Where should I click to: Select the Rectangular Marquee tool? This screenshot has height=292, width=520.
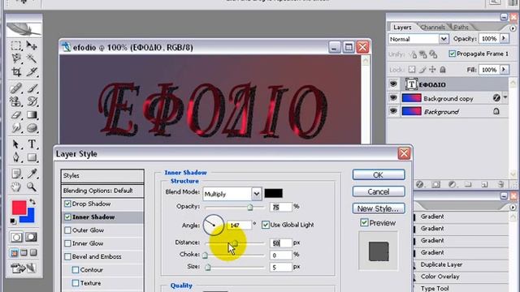[x=16, y=45]
